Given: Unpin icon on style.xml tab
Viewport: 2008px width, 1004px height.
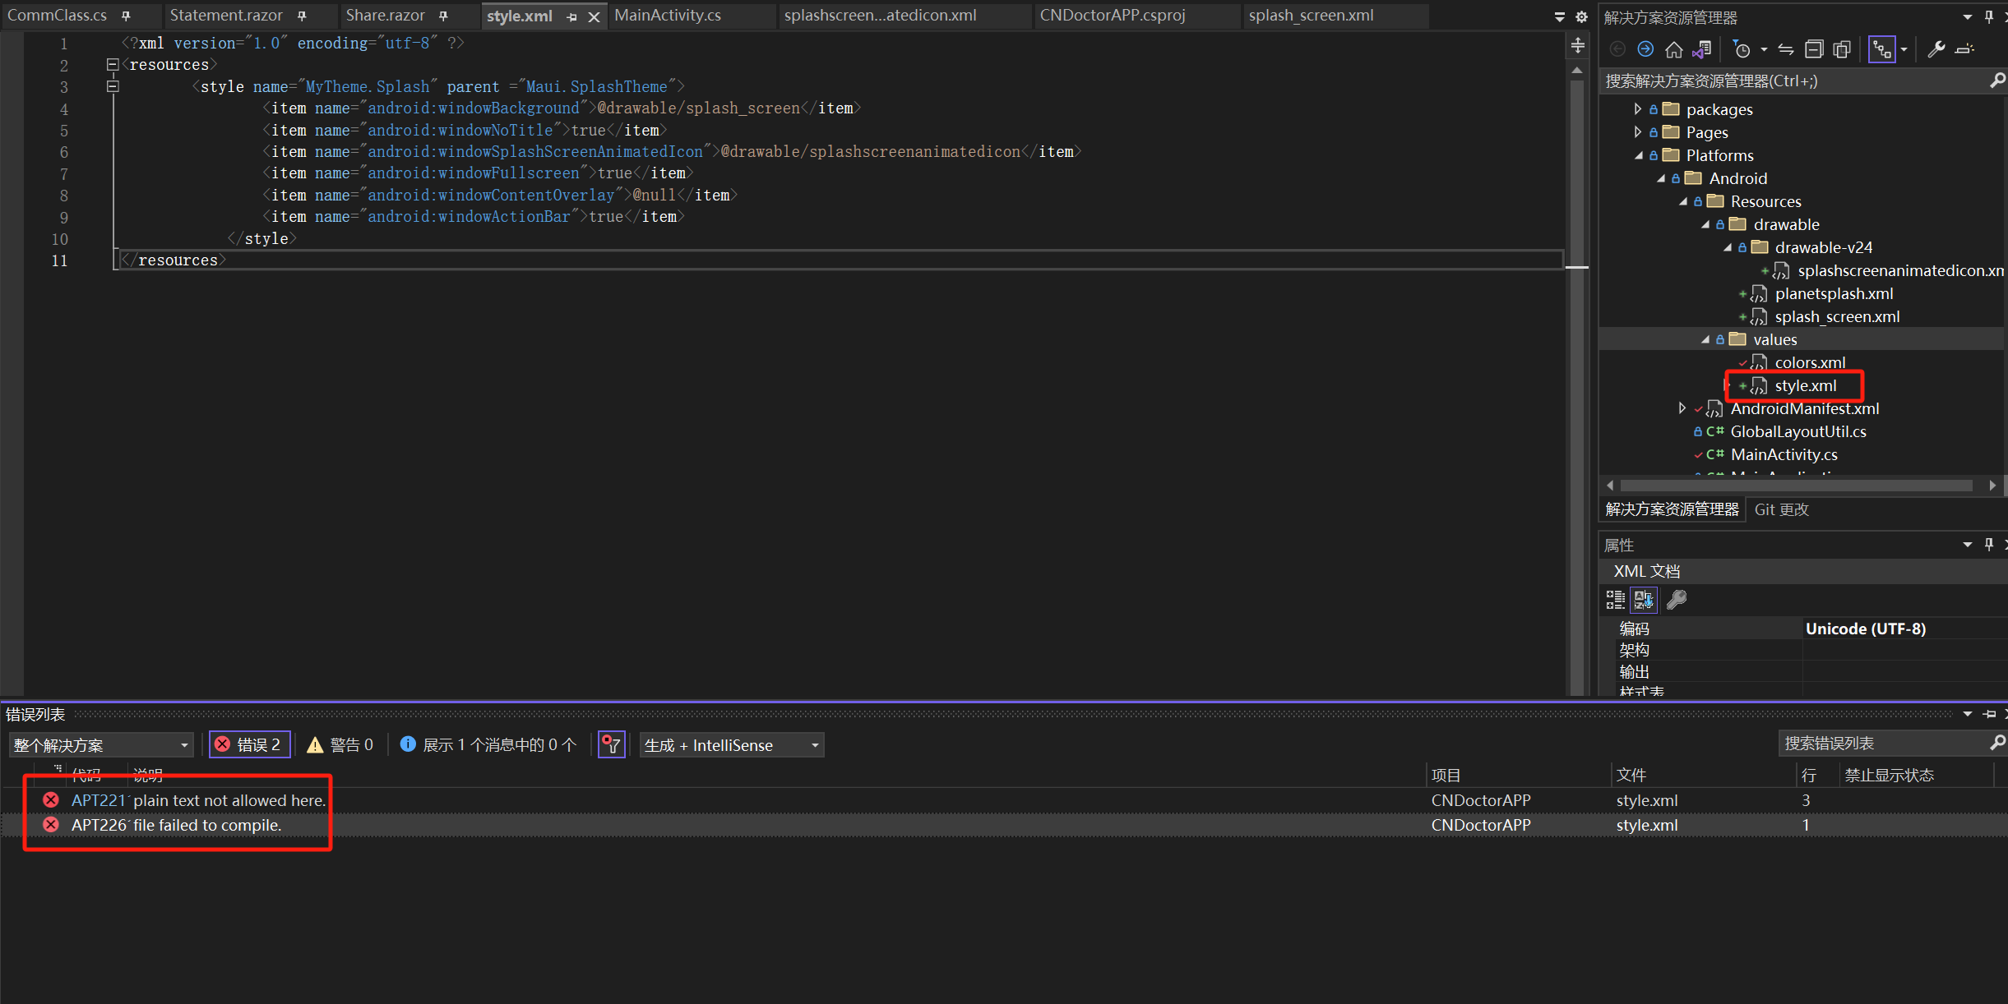Looking at the screenshot, I should pos(571,16).
